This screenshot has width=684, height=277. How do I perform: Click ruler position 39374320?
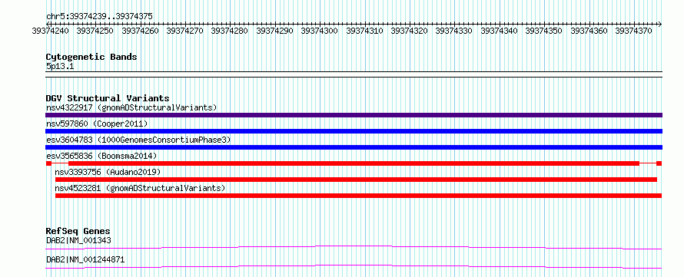(410, 31)
